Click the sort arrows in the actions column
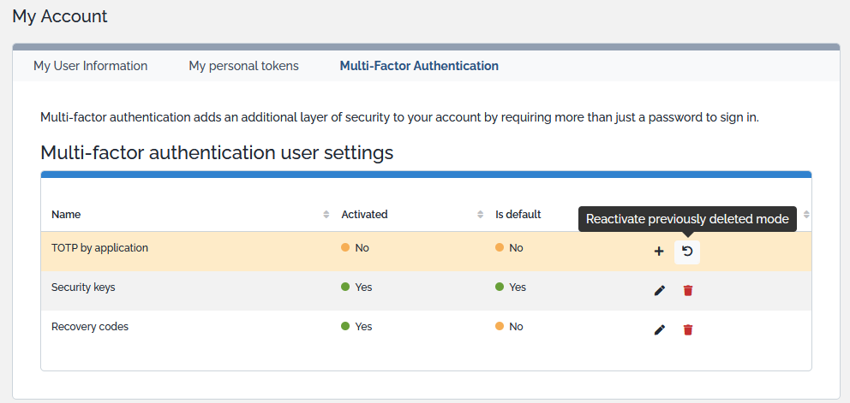This screenshot has height=403, width=850. point(805,215)
